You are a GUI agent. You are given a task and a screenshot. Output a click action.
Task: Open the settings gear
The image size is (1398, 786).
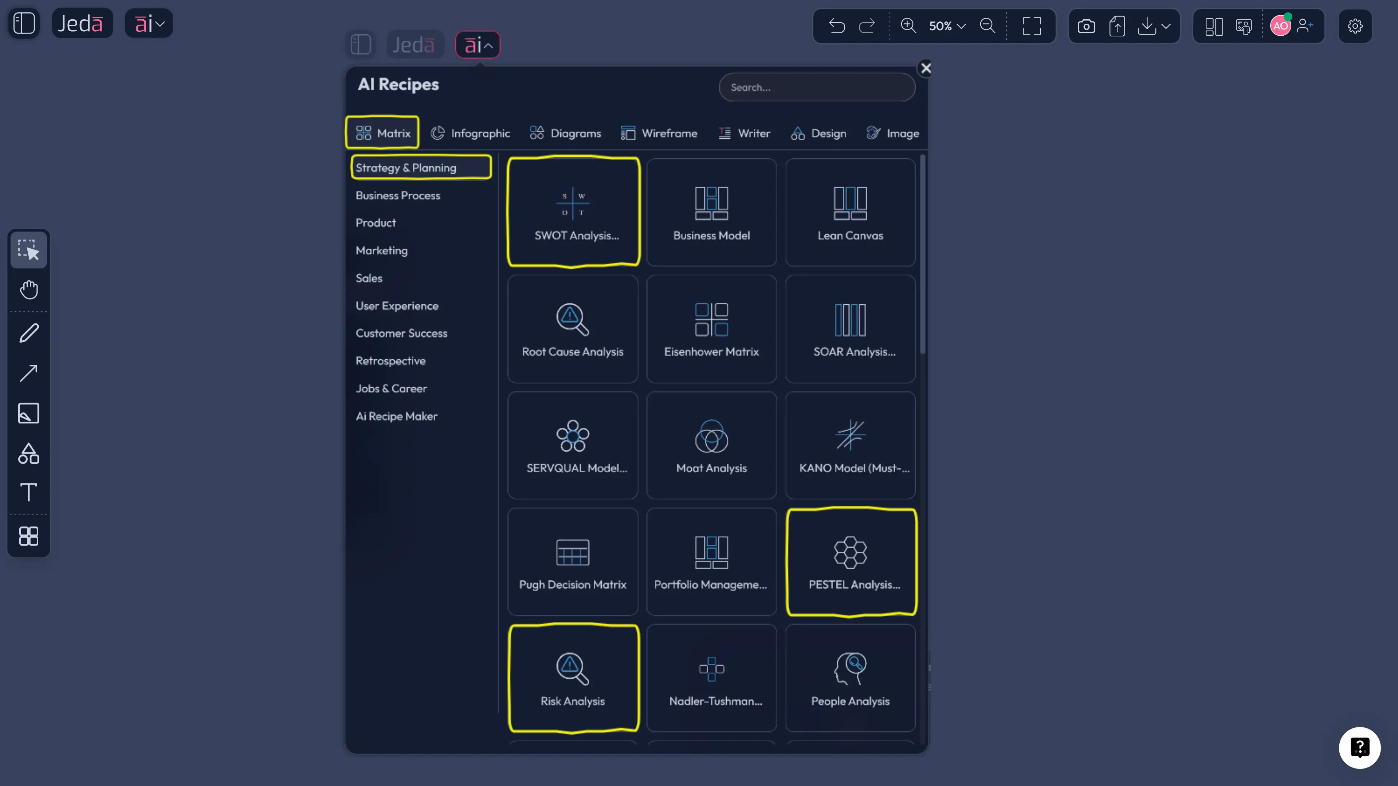1355,25
